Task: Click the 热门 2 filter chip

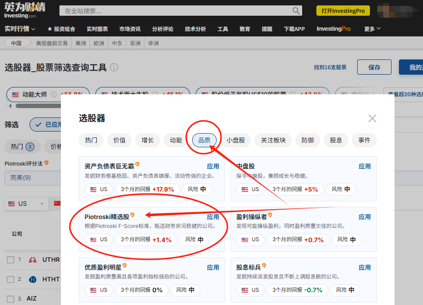Action: [x=23, y=147]
